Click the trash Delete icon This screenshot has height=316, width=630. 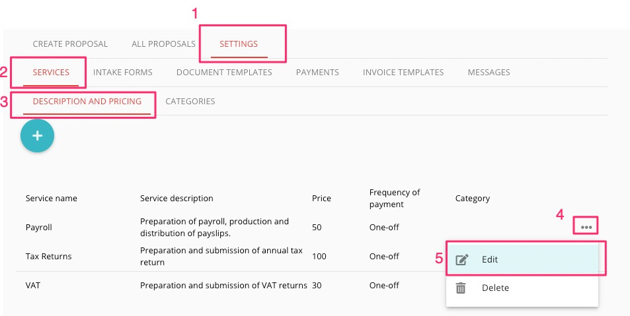click(x=461, y=288)
